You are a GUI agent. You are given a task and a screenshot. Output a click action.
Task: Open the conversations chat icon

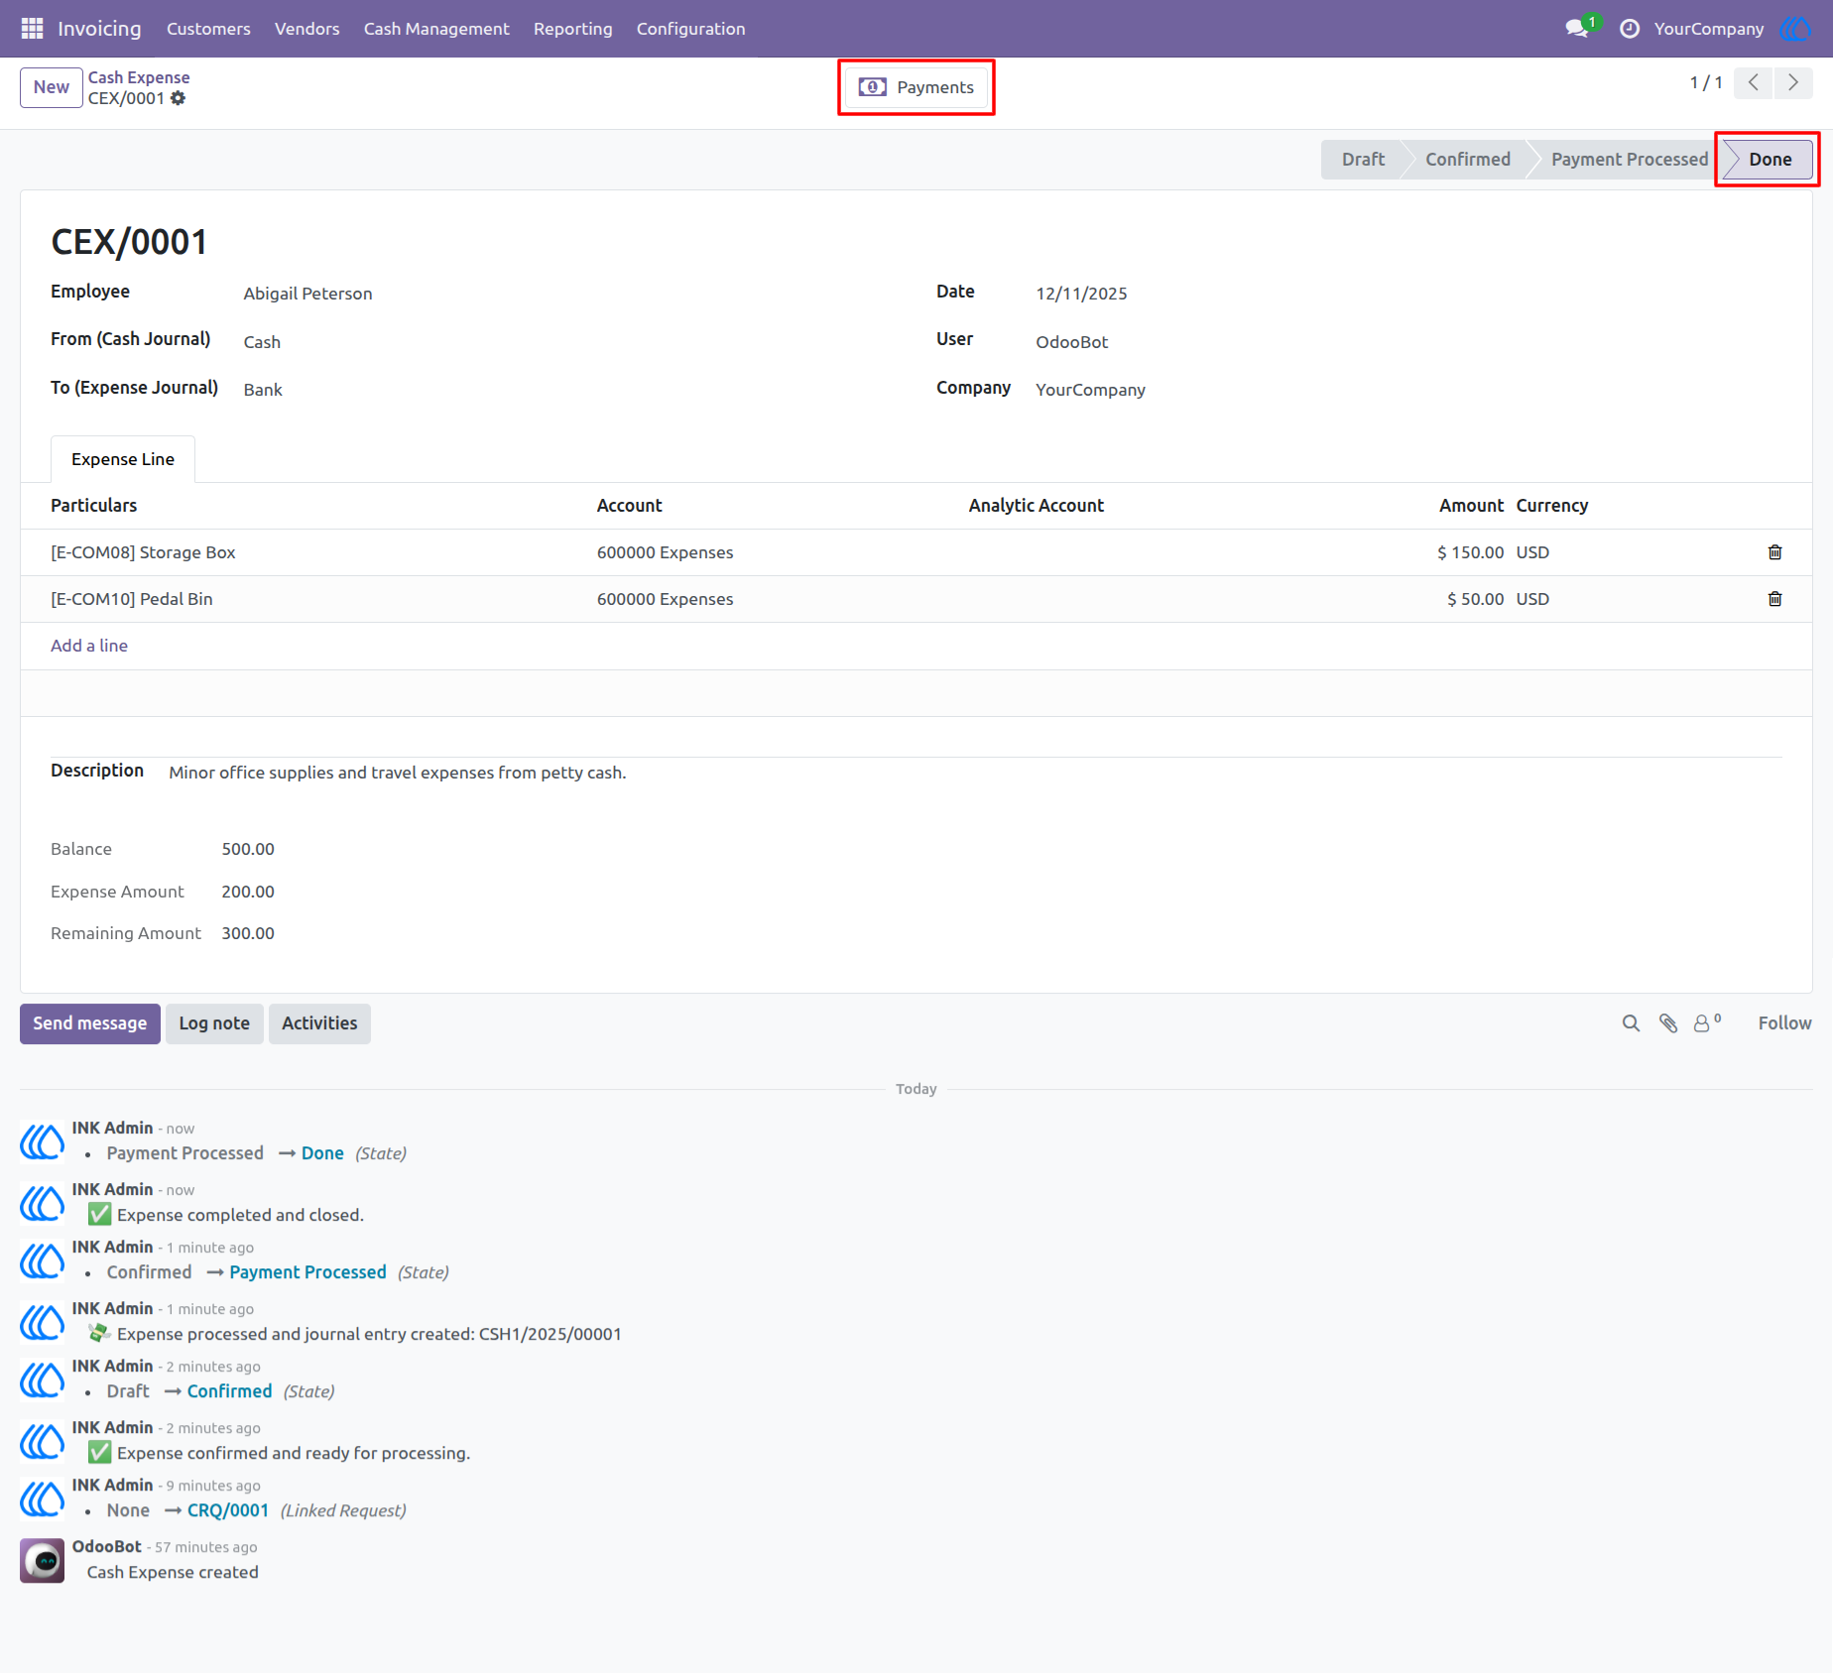1577,29
